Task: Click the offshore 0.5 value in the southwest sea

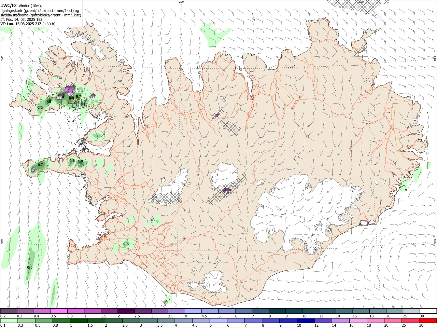Action: point(30,267)
